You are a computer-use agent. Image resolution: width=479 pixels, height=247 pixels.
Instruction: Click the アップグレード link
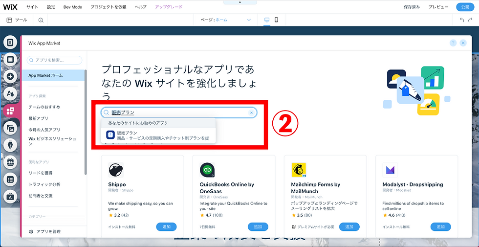click(169, 7)
